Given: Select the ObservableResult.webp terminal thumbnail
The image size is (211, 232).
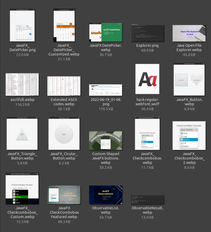Looking at the screenshot, I should (147, 200).
